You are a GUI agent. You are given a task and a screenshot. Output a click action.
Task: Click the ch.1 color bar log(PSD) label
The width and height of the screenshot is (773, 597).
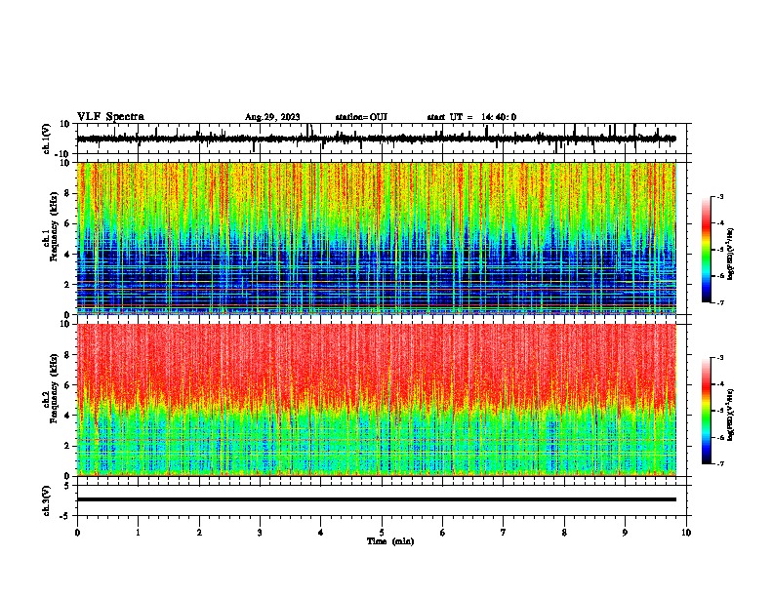730,255
